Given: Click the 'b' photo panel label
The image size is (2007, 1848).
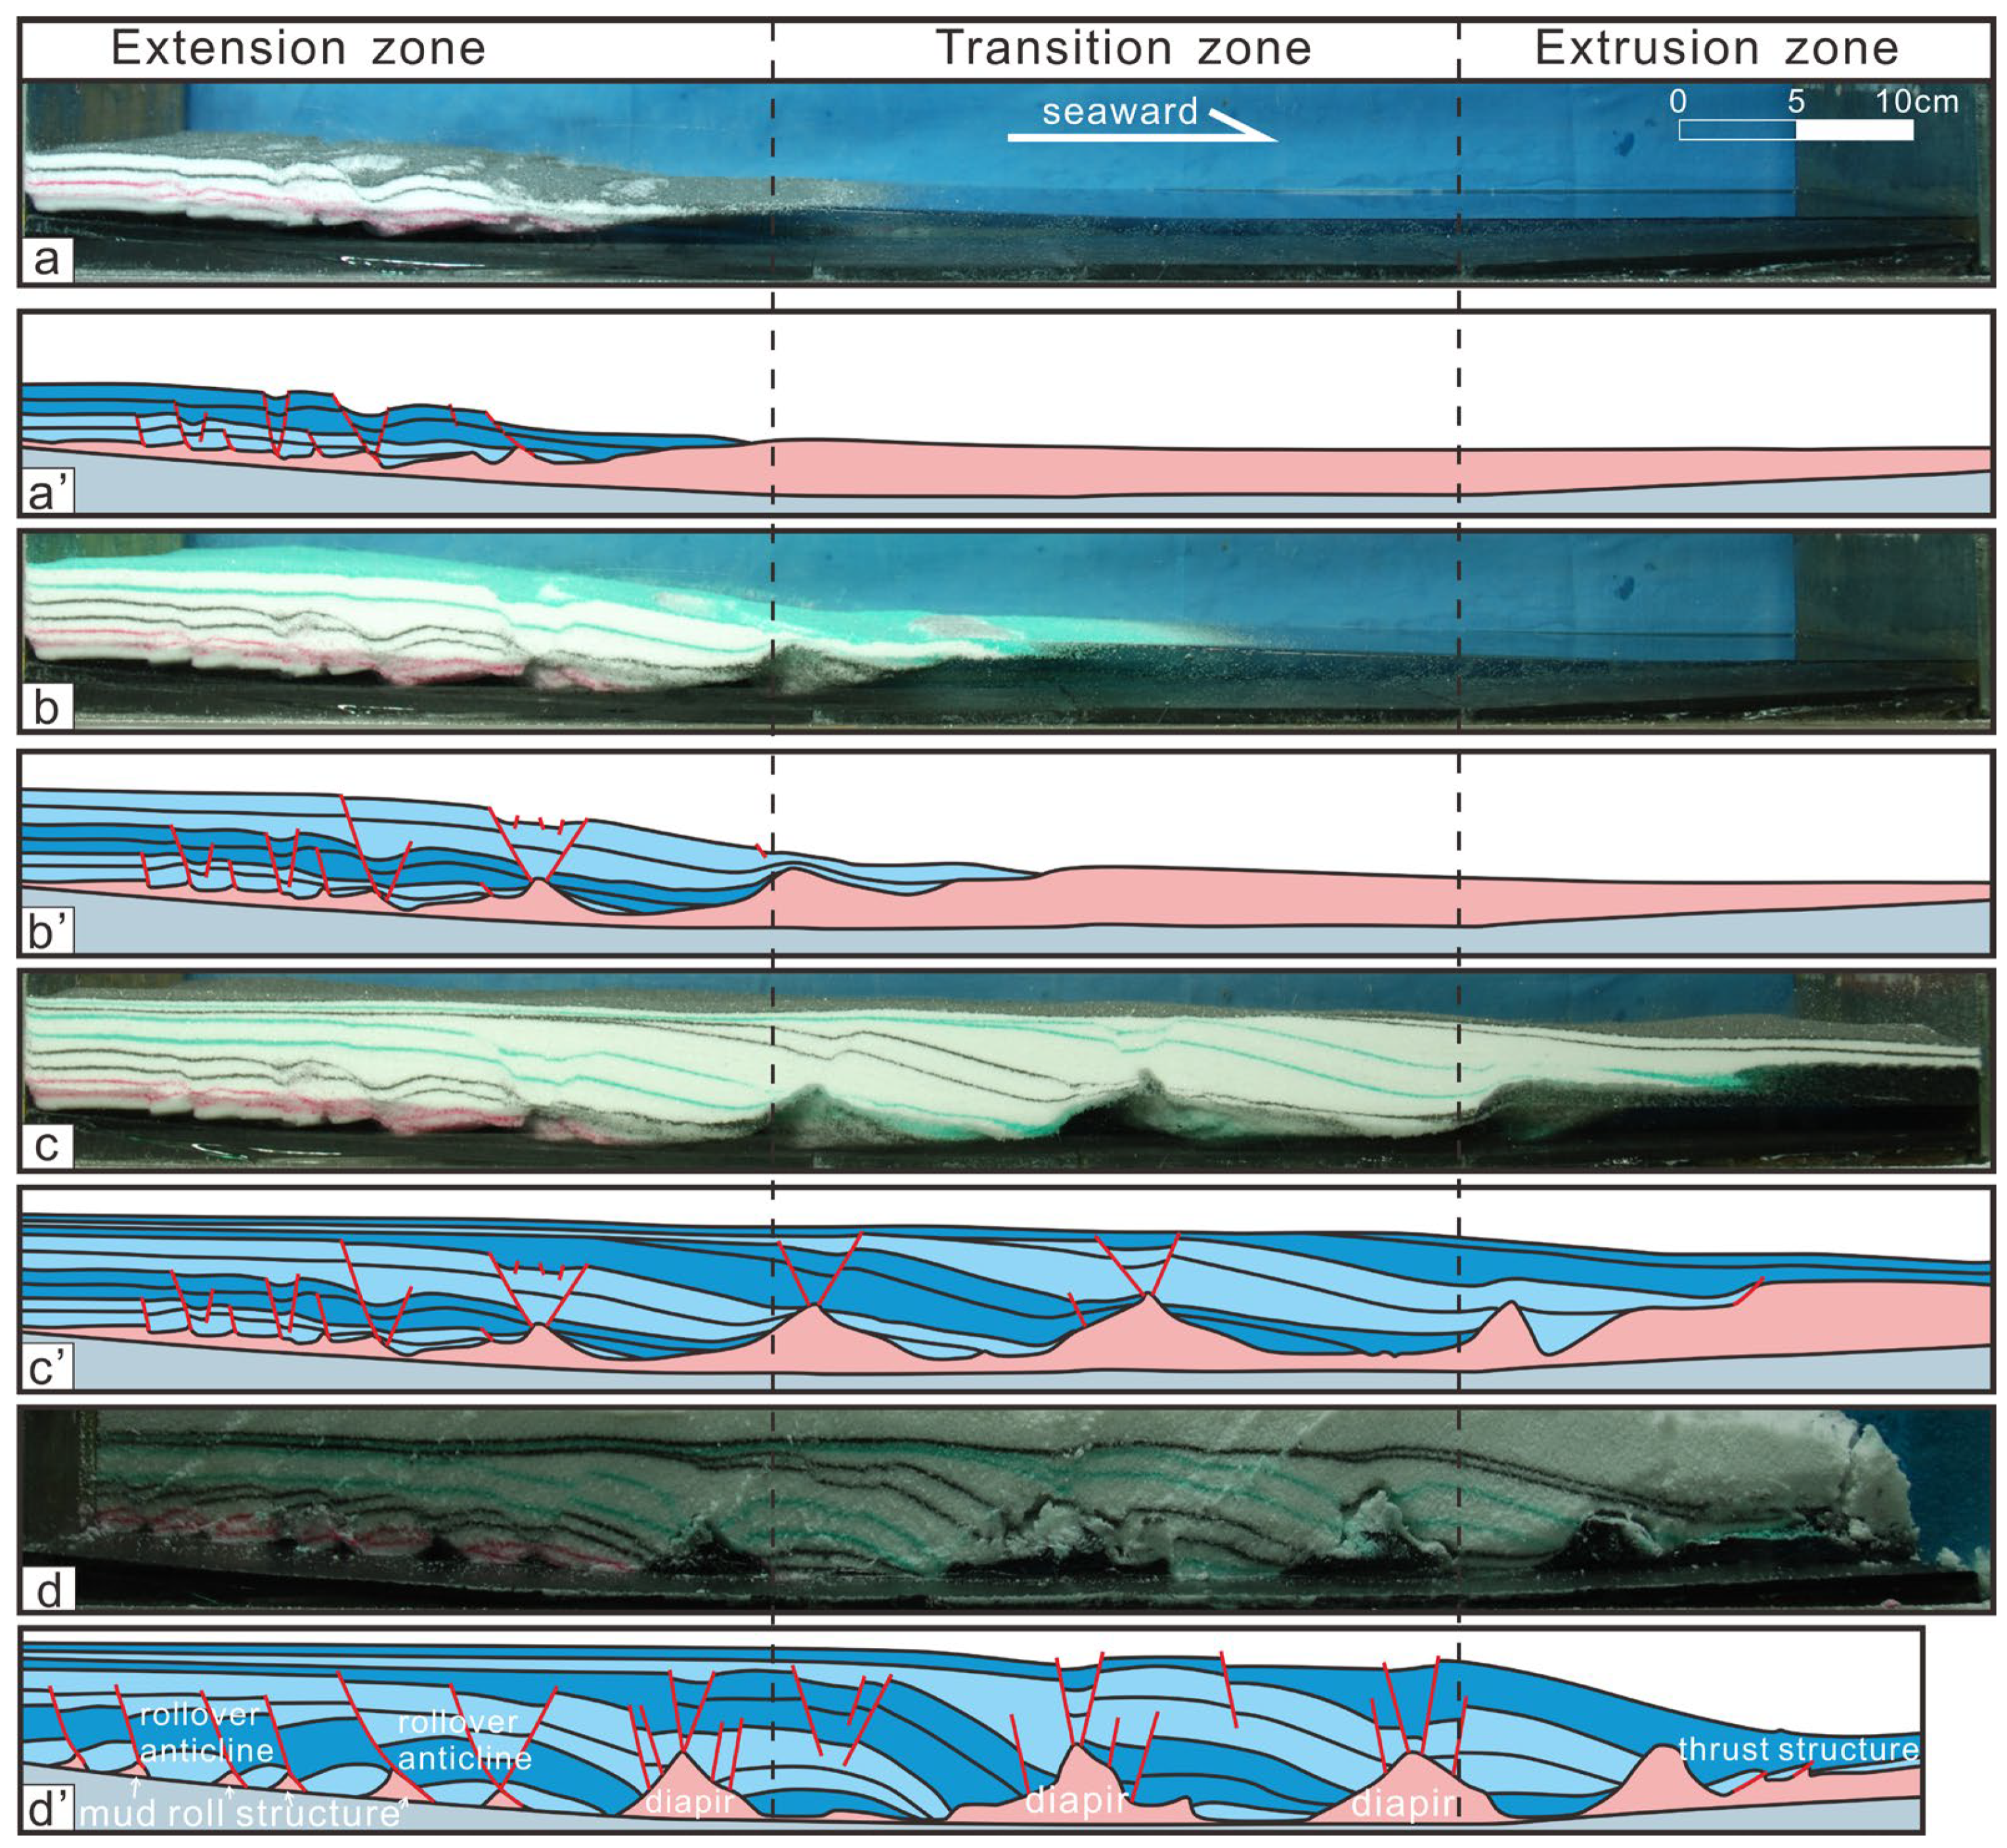Looking at the screenshot, I should pyautogui.click(x=47, y=708).
